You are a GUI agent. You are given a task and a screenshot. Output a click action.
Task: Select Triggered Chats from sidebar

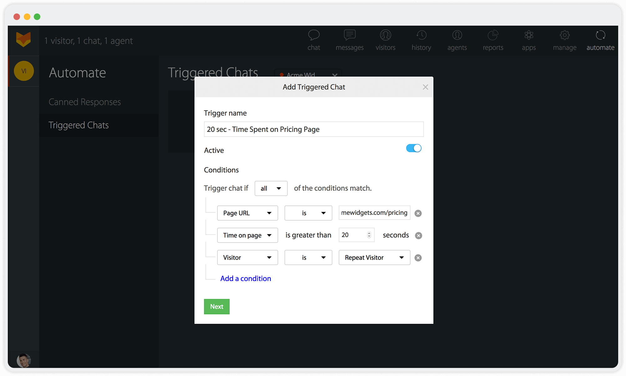[79, 125]
